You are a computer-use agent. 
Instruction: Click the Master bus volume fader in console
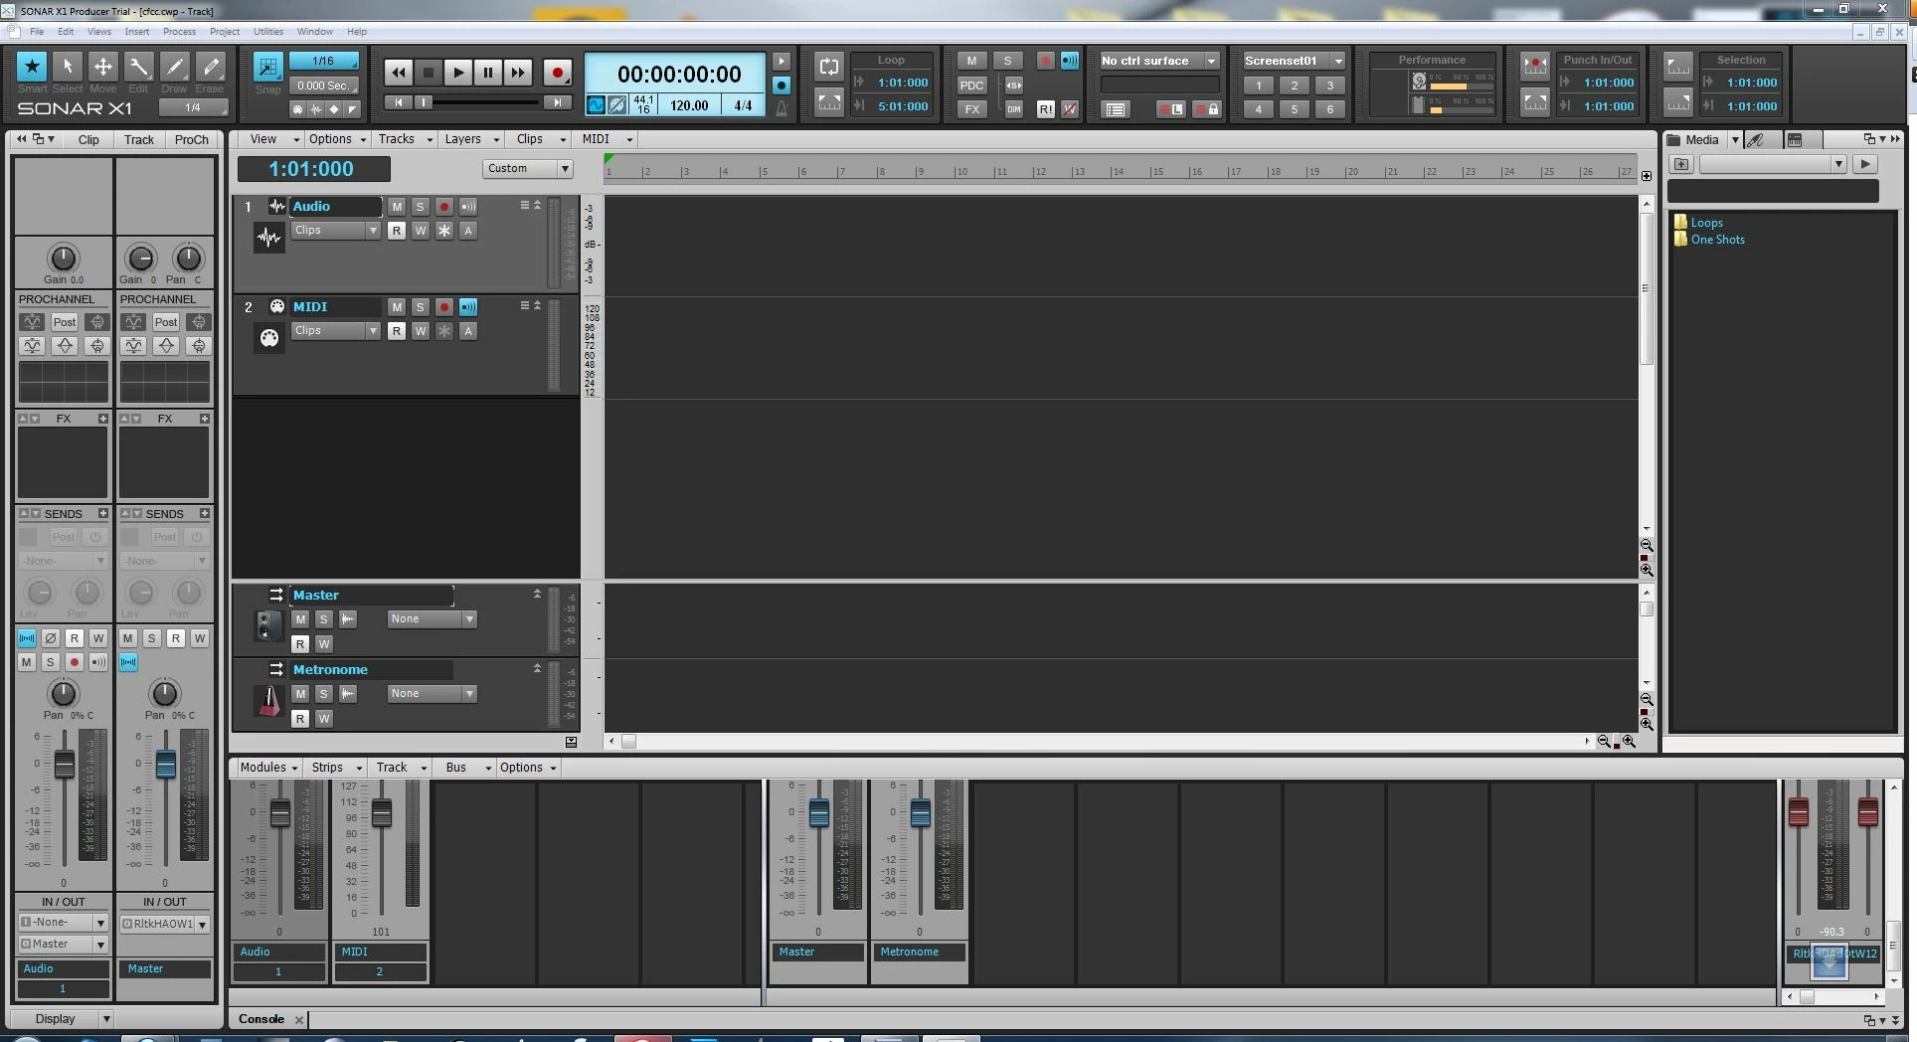819,813
